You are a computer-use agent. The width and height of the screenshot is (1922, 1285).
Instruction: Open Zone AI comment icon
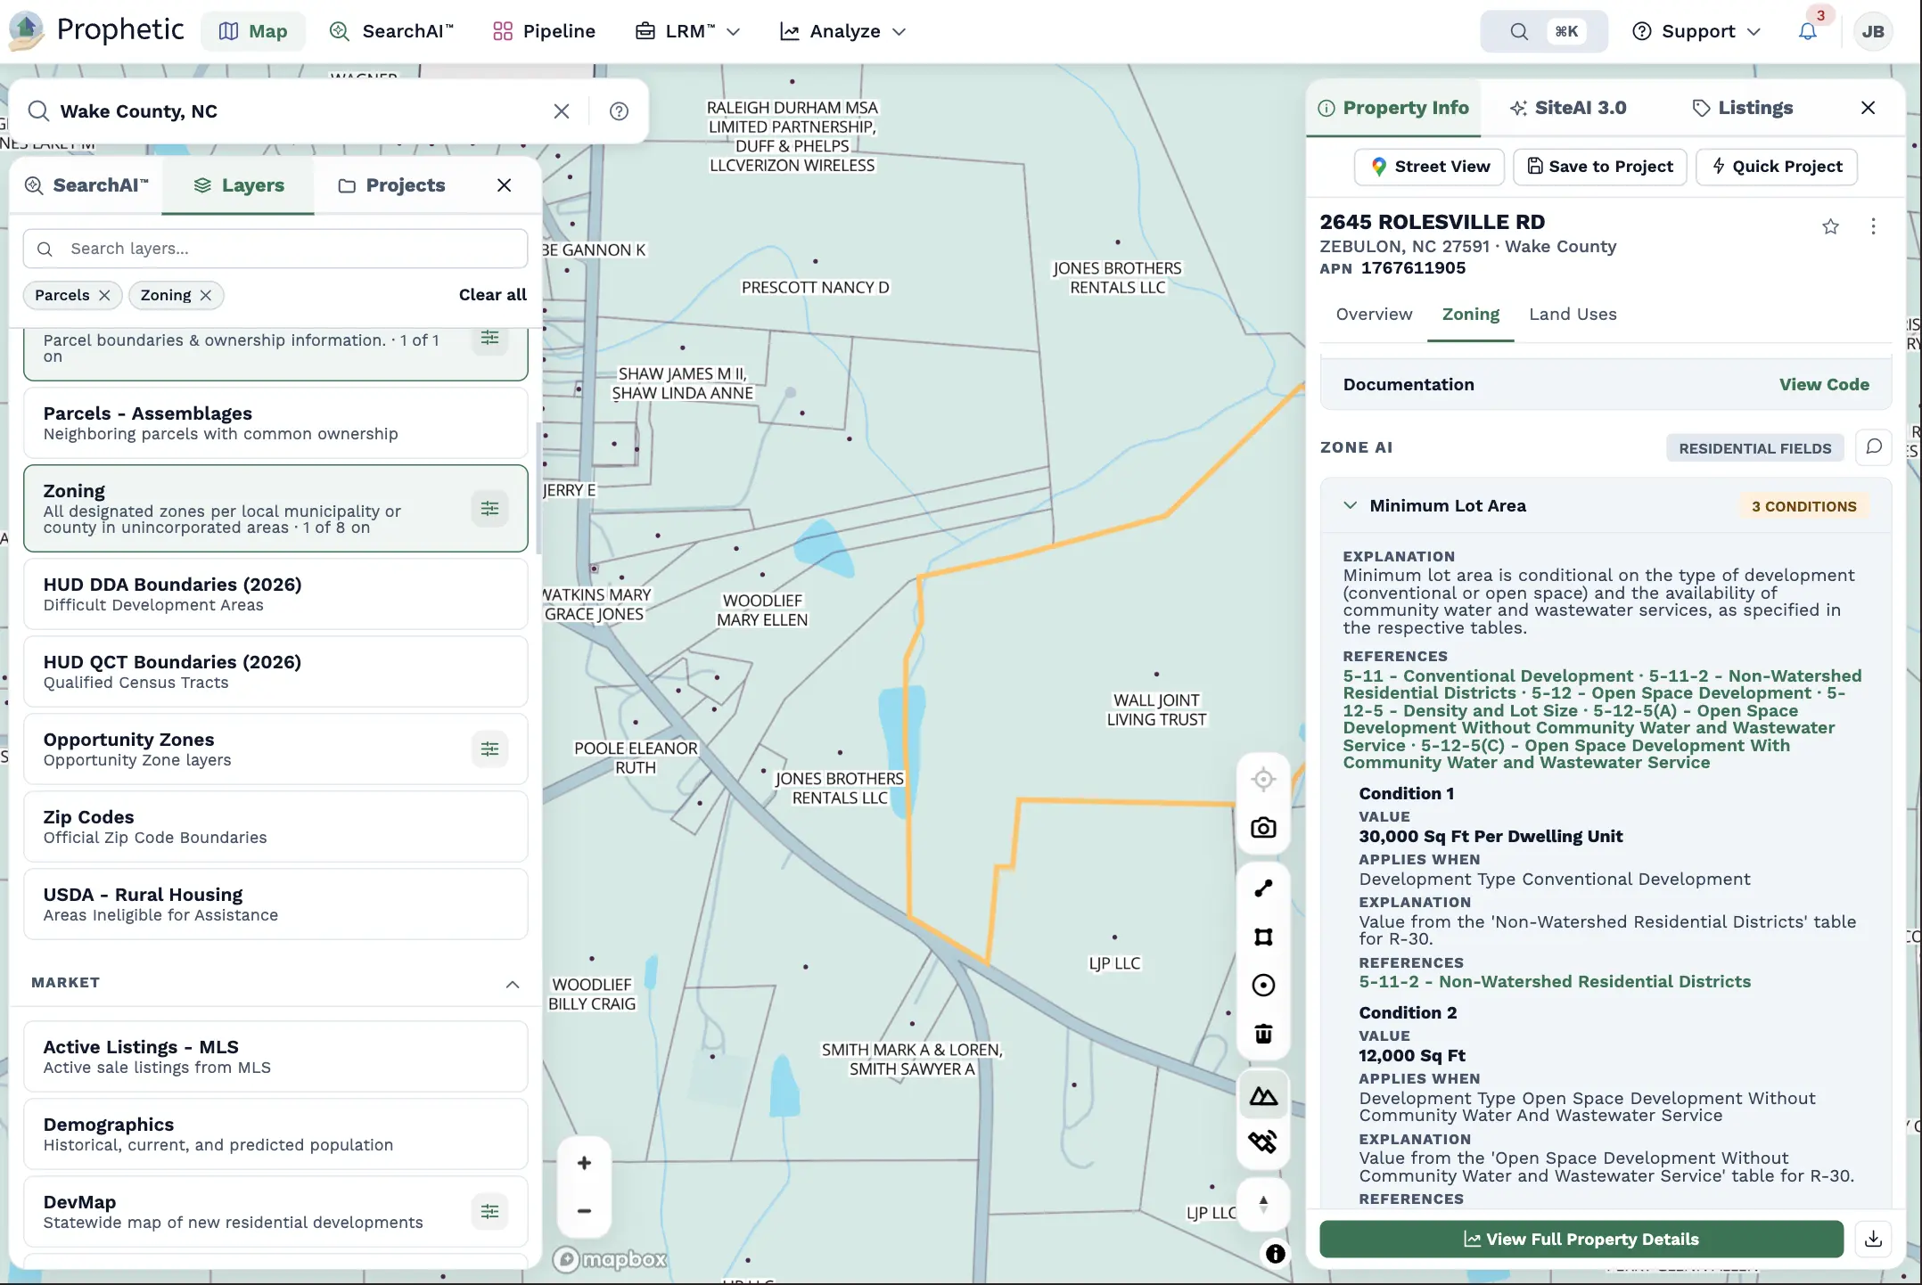[1874, 447]
